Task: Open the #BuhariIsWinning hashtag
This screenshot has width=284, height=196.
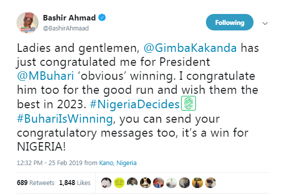Action: [65, 119]
